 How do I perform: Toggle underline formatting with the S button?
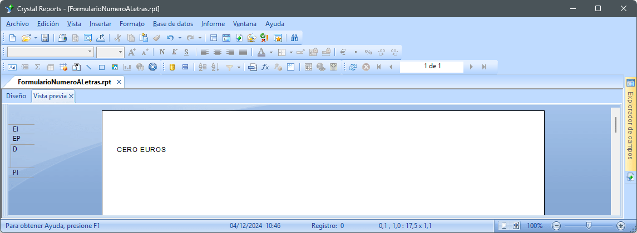tap(186, 52)
